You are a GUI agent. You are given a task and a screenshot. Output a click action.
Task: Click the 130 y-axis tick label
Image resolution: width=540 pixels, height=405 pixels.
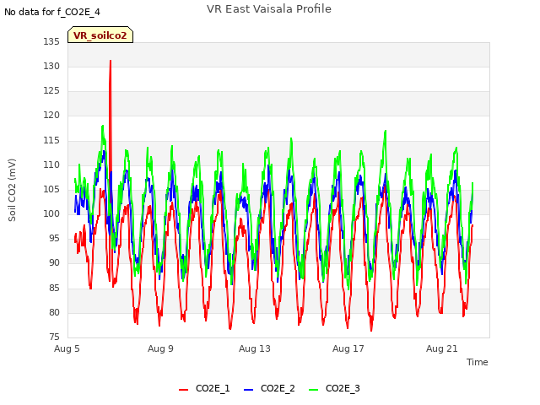click(51, 66)
